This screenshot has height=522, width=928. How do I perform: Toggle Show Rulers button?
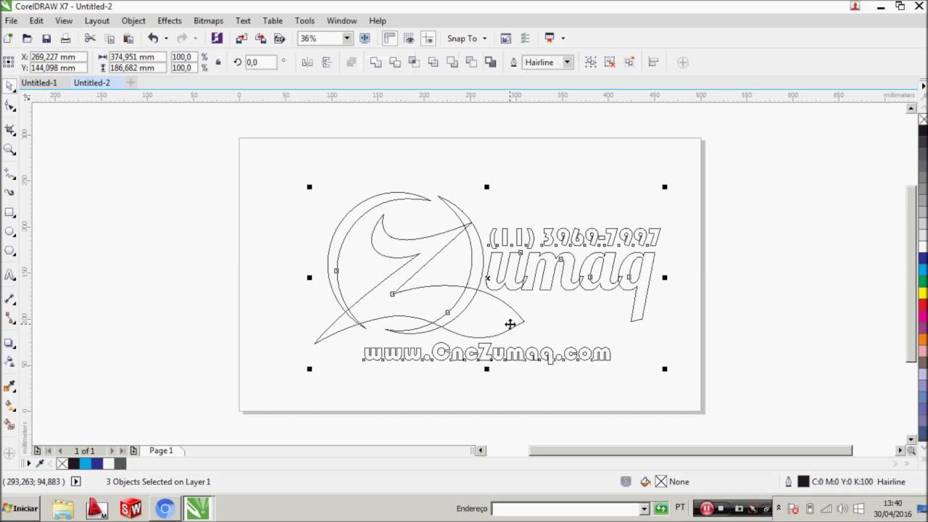click(x=389, y=38)
